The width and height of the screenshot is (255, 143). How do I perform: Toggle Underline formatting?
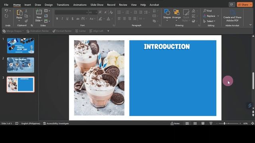(x=67, y=19)
